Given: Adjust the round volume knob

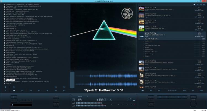Looking at the screenshot, I should (193, 104).
